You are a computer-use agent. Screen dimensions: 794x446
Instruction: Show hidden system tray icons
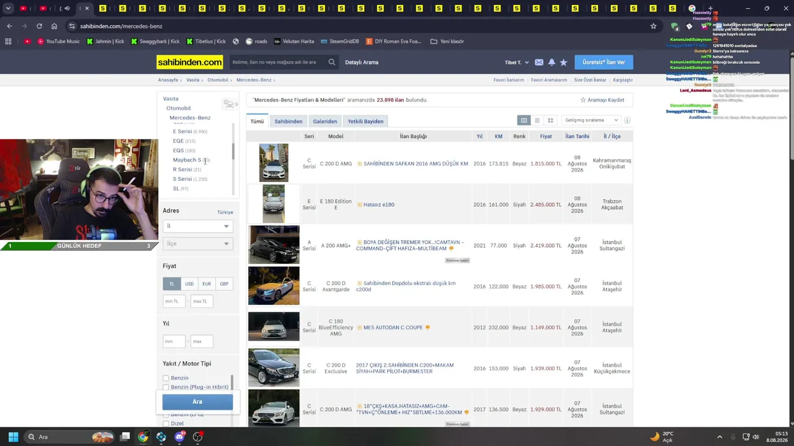click(x=720, y=437)
